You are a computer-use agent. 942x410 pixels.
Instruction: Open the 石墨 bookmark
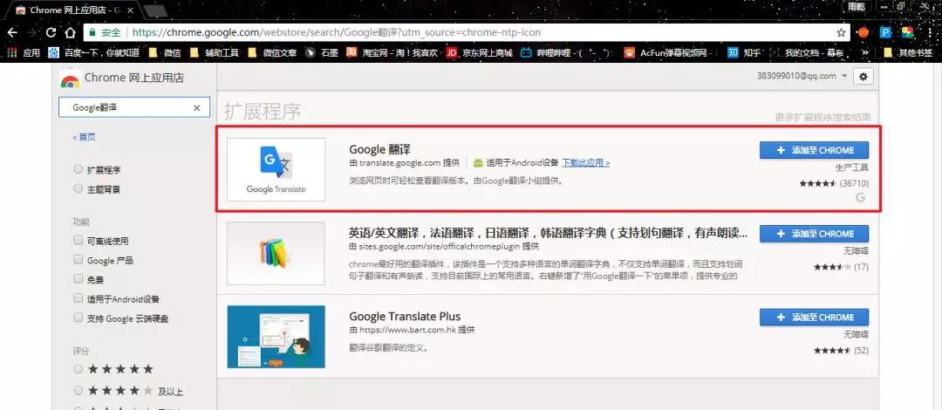(322, 53)
